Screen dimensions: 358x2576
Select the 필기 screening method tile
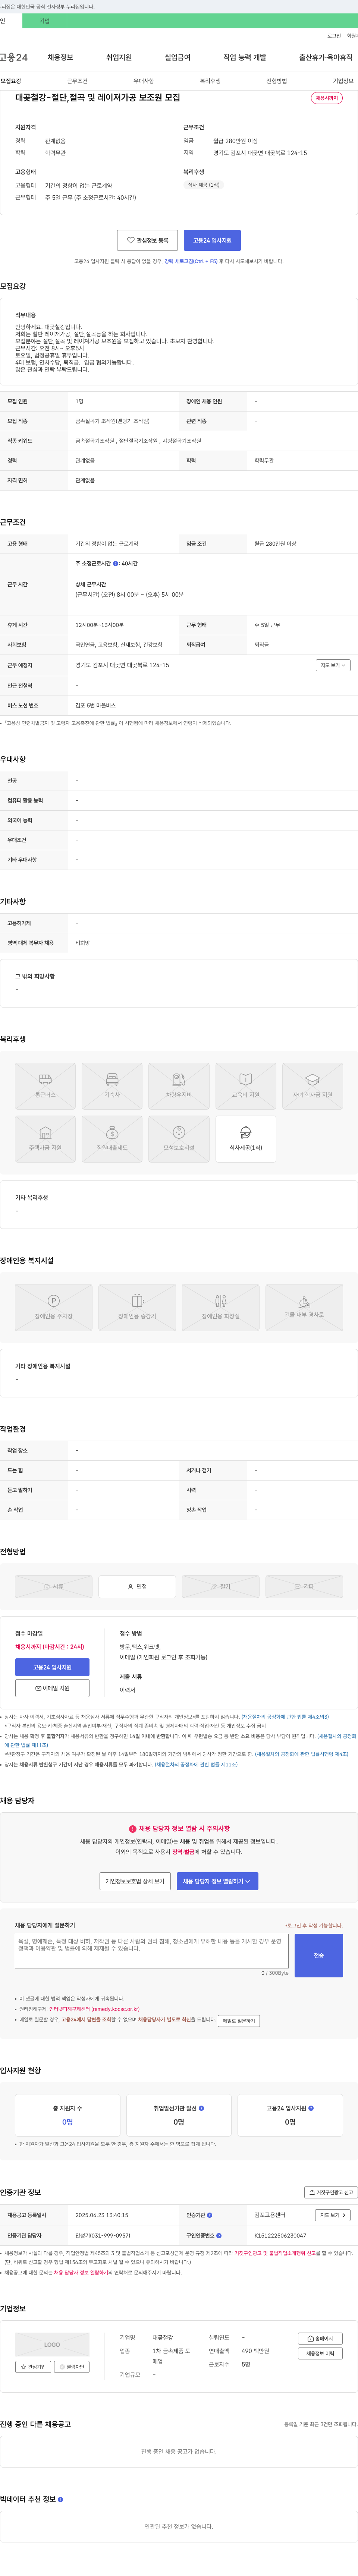[x=221, y=1587]
